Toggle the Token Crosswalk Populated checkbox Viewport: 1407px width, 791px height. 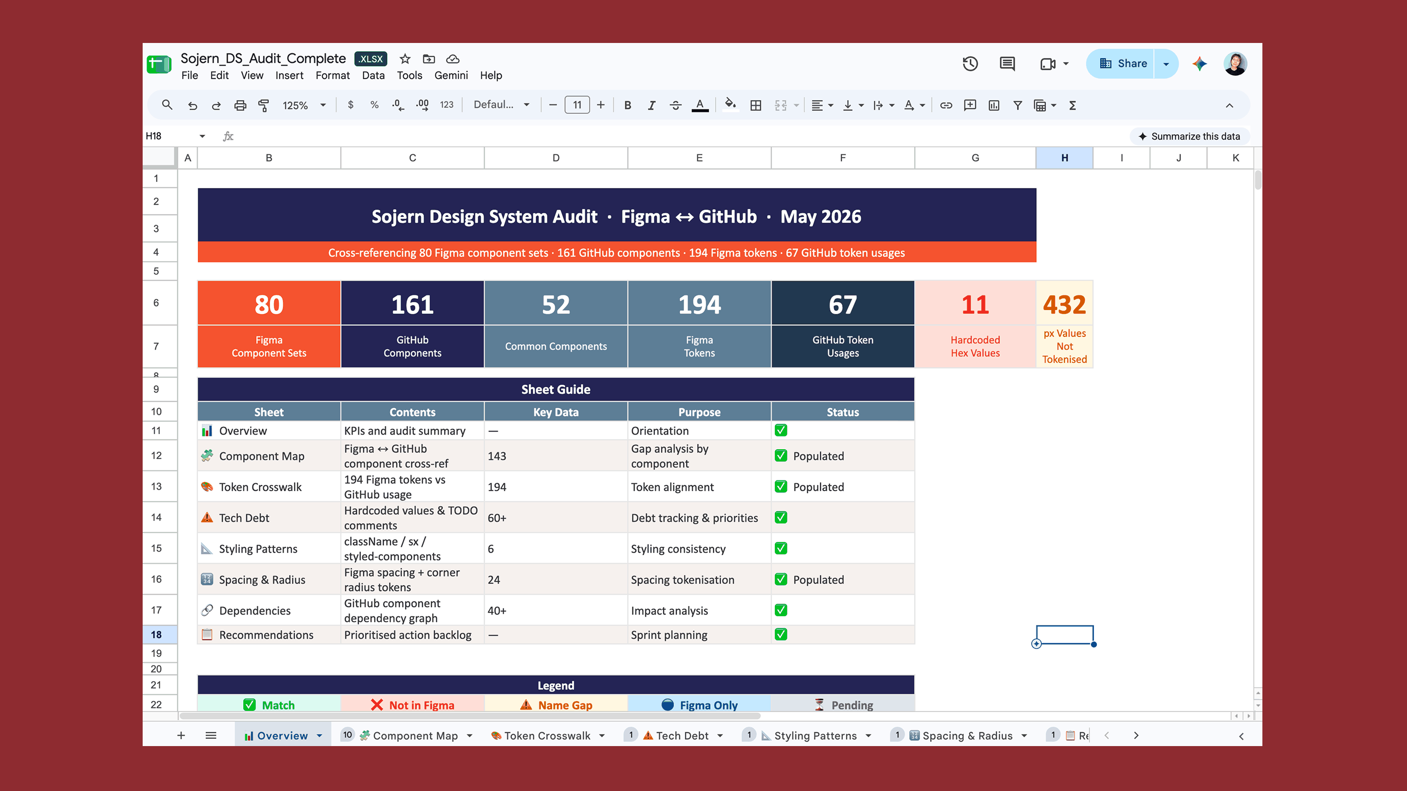pyautogui.click(x=781, y=486)
